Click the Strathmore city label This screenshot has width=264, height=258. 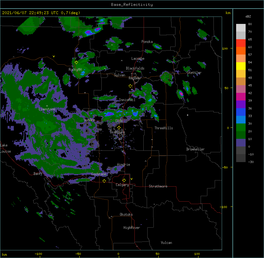point(158,186)
